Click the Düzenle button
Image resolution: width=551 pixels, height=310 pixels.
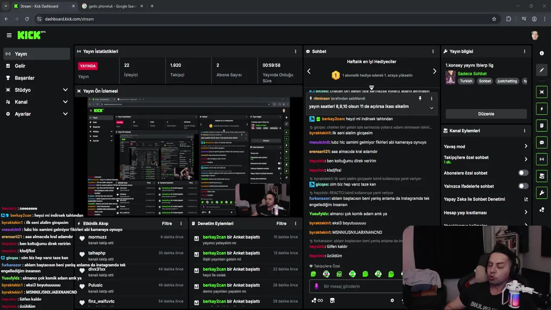486,114
